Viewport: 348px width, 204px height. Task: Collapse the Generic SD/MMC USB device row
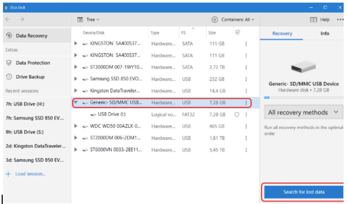point(76,103)
